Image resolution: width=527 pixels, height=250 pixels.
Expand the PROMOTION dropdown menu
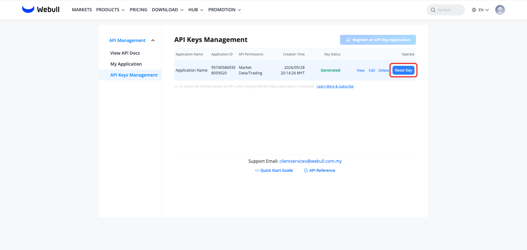[x=225, y=10]
